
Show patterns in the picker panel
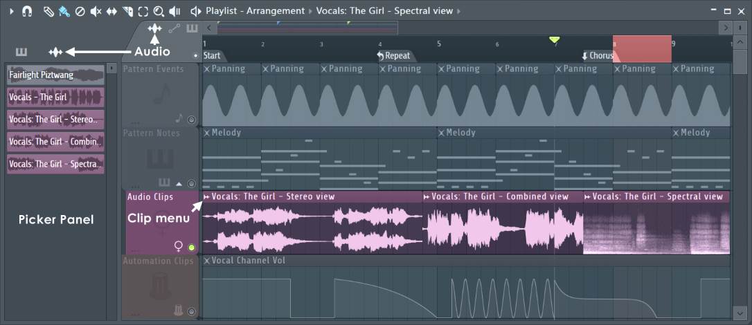point(21,52)
